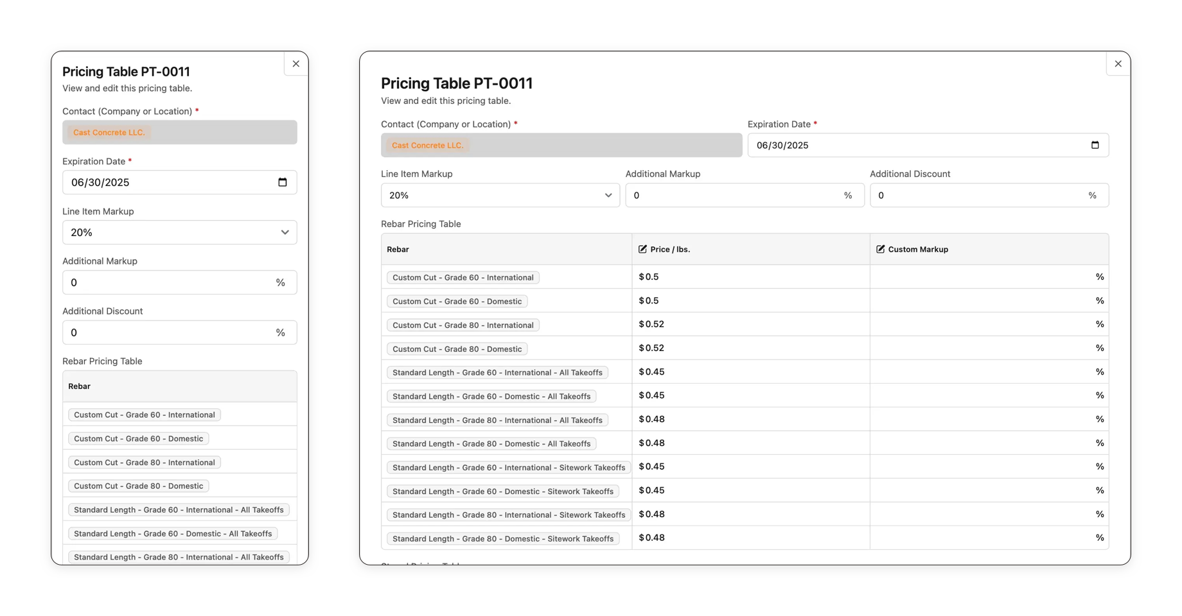Click edit icon beside Custom Markup header

coord(880,249)
